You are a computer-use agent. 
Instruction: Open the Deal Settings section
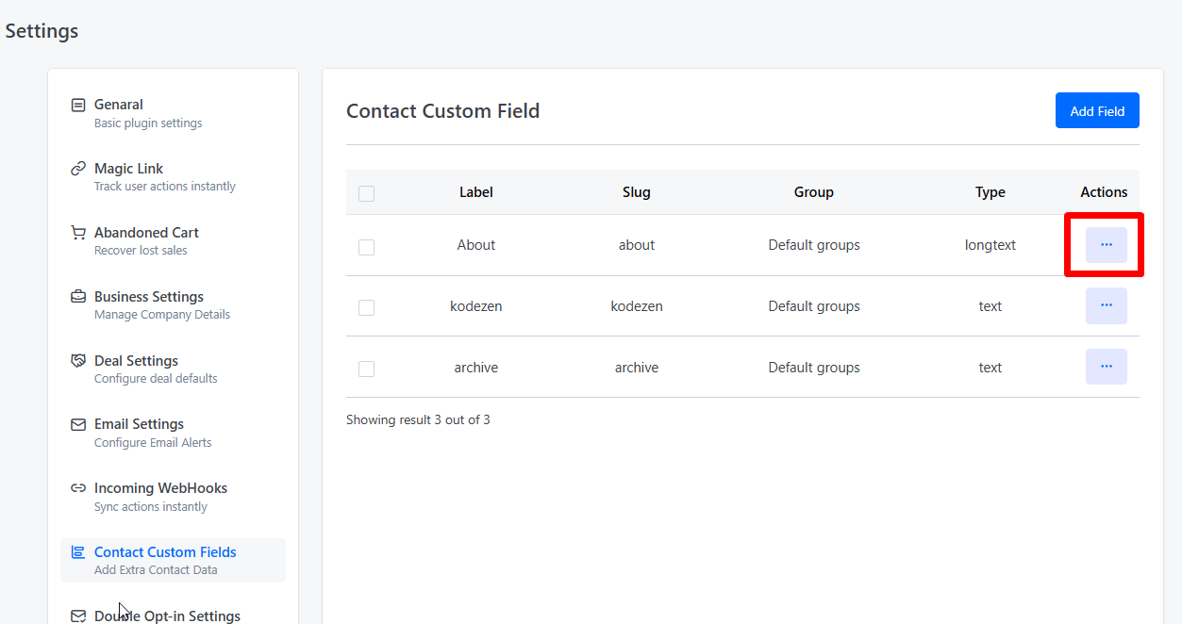(173, 369)
